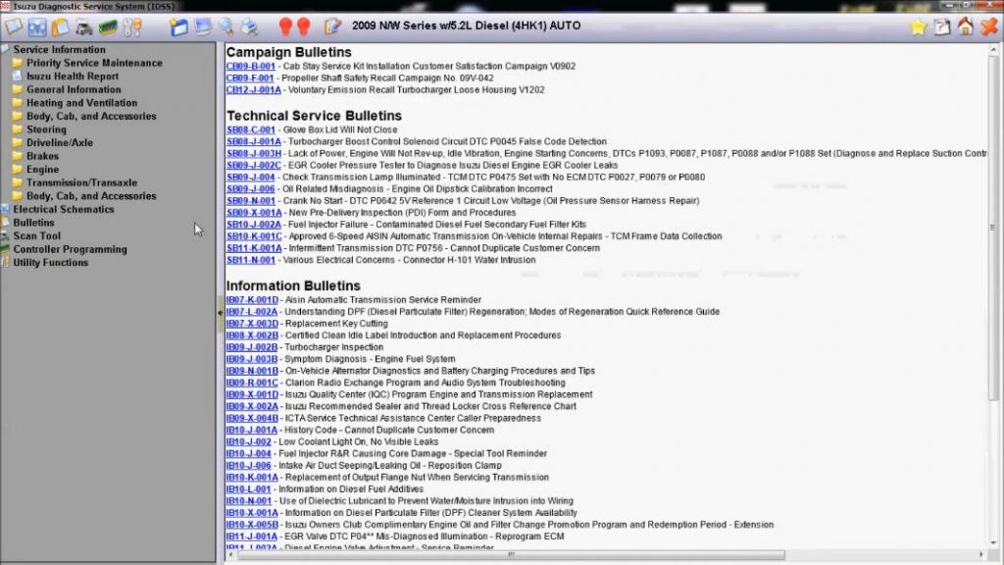1004x565 pixels.
Task: Open campaign bulletin CB09-F-001
Action: (x=250, y=78)
